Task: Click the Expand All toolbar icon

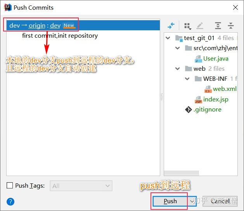Action: pyautogui.click(x=218, y=26)
